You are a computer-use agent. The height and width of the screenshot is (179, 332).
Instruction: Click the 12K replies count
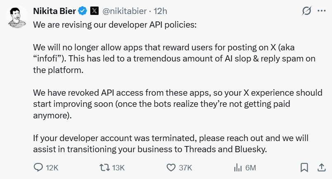(x=52, y=167)
